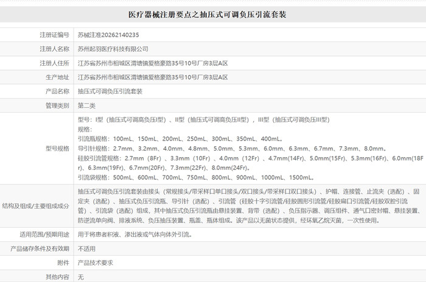Screen dimensions: 426x282
Task: Click the value 苏械注准20262140235
Action: point(108,35)
